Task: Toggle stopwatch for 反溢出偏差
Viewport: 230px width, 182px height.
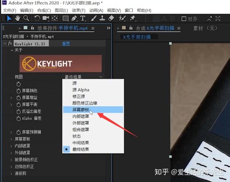Action: (18, 111)
